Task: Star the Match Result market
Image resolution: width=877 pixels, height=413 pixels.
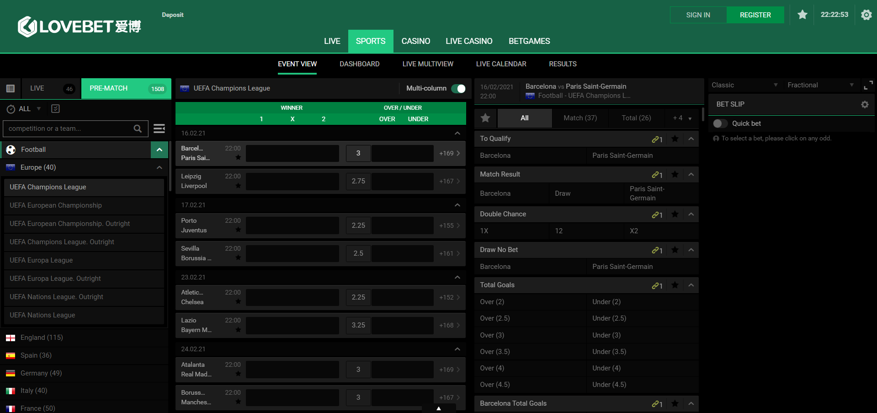Action: (675, 174)
